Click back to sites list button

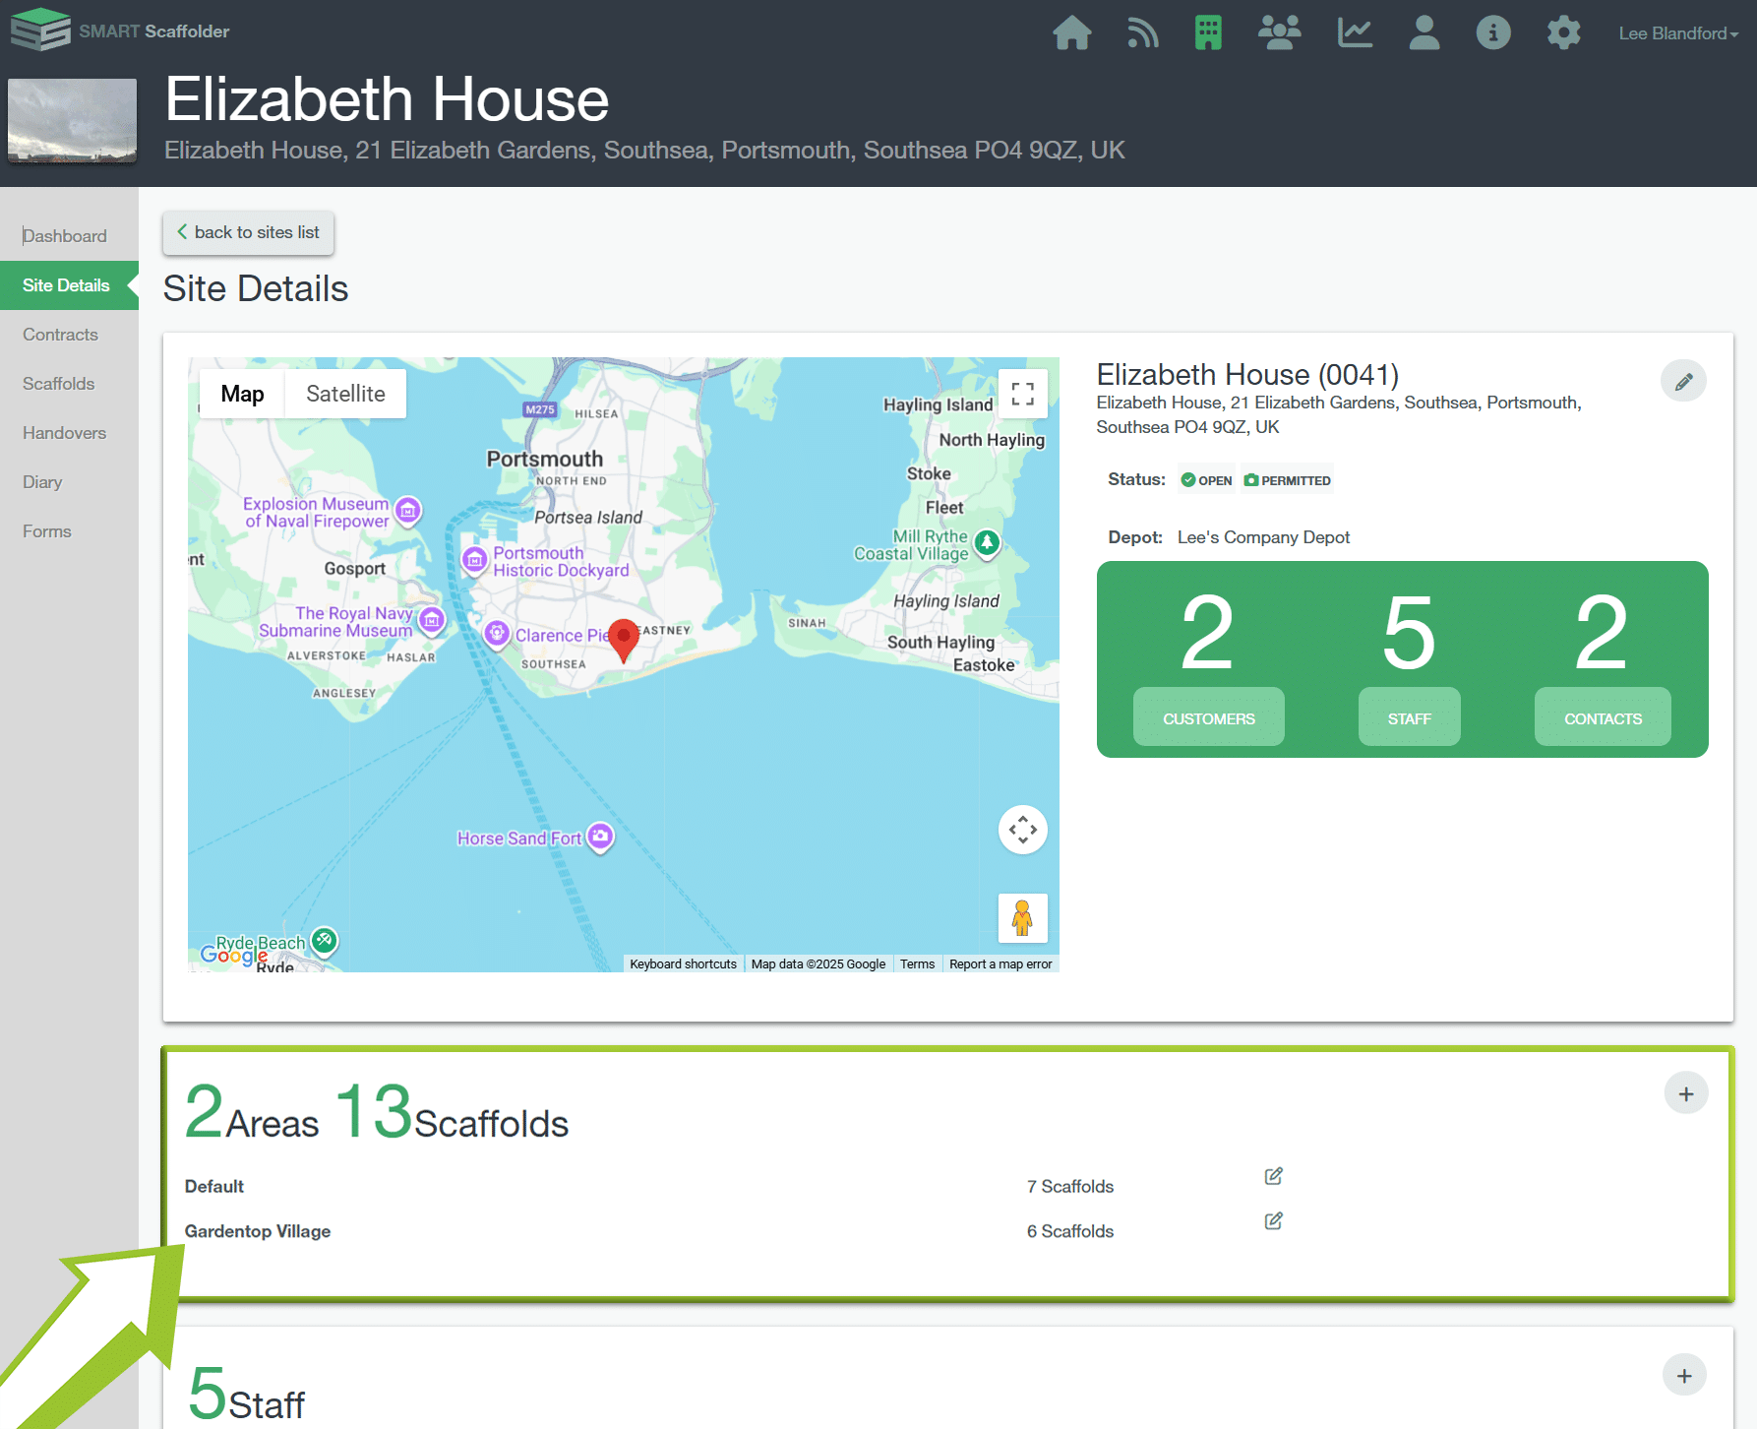tap(248, 232)
